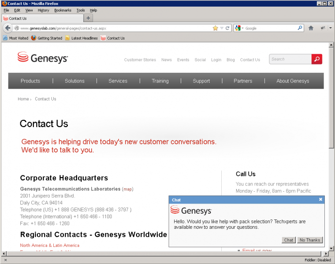This screenshot has width=335, height=264.
Task: Open a new tab with the plus button
Action: coord(88,18)
